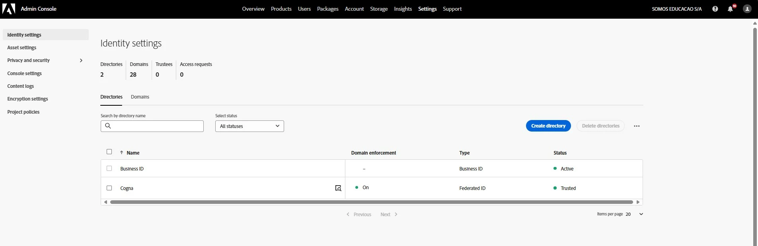The width and height of the screenshot is (758, 246).
Task: Check the Cogna row checkbox
Action: coord(109,188)
